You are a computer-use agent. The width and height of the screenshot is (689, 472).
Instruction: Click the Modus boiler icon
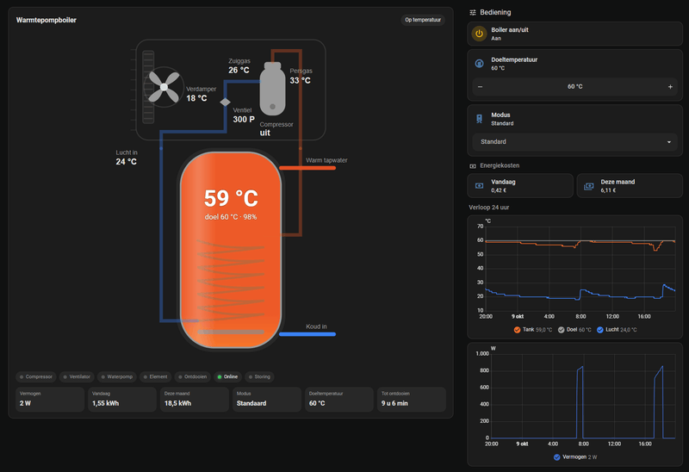(x=479, y=119)
